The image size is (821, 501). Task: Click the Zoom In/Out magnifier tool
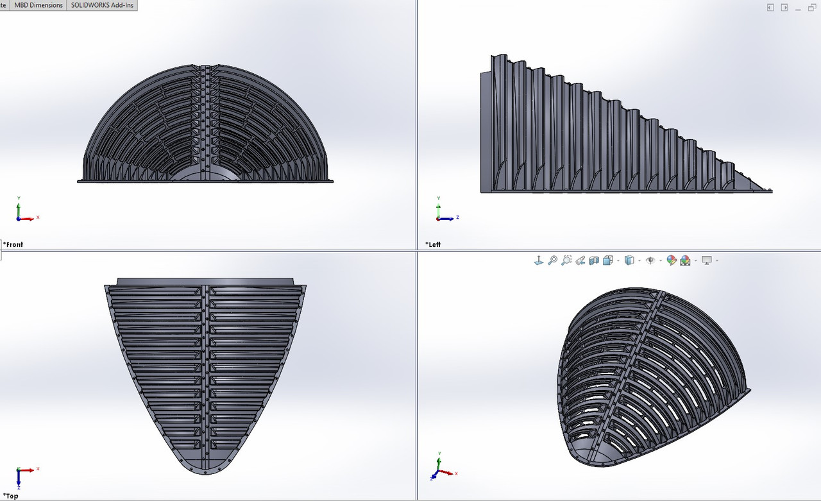pos(552,260)
